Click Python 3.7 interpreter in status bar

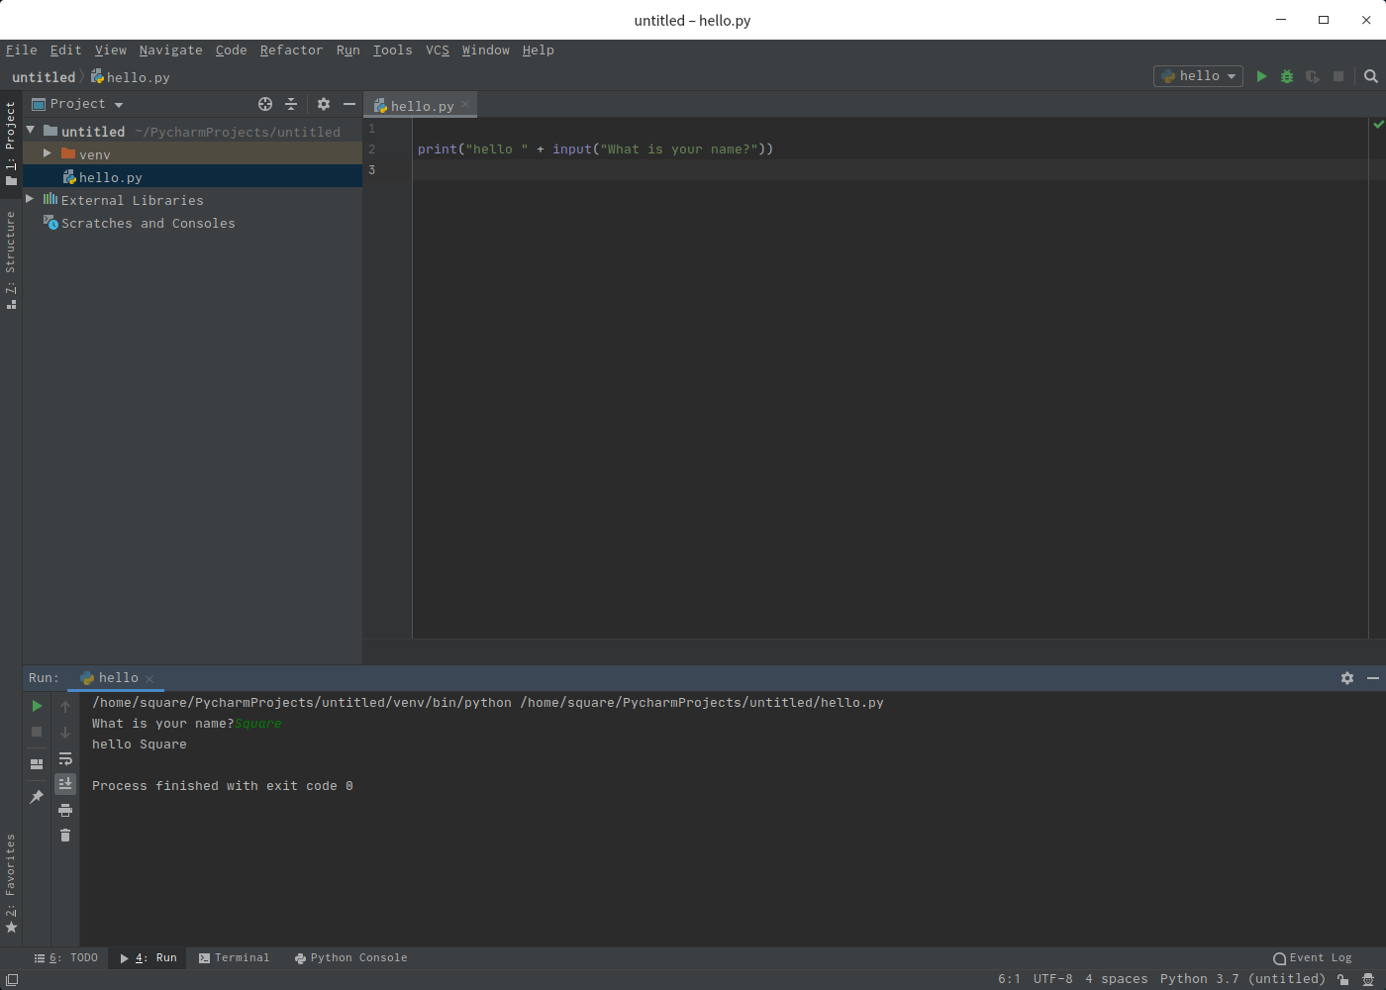(1241, 979)
